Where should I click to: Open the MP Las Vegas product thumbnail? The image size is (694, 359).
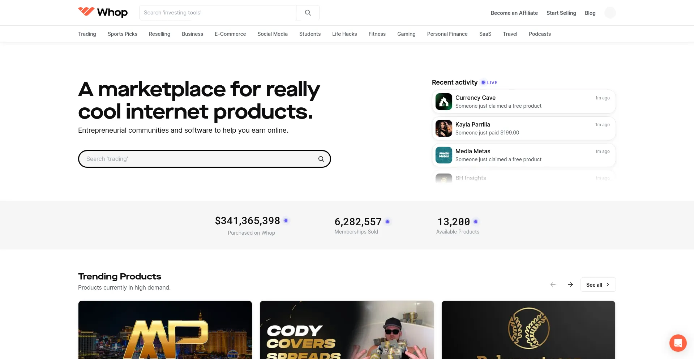165,330
